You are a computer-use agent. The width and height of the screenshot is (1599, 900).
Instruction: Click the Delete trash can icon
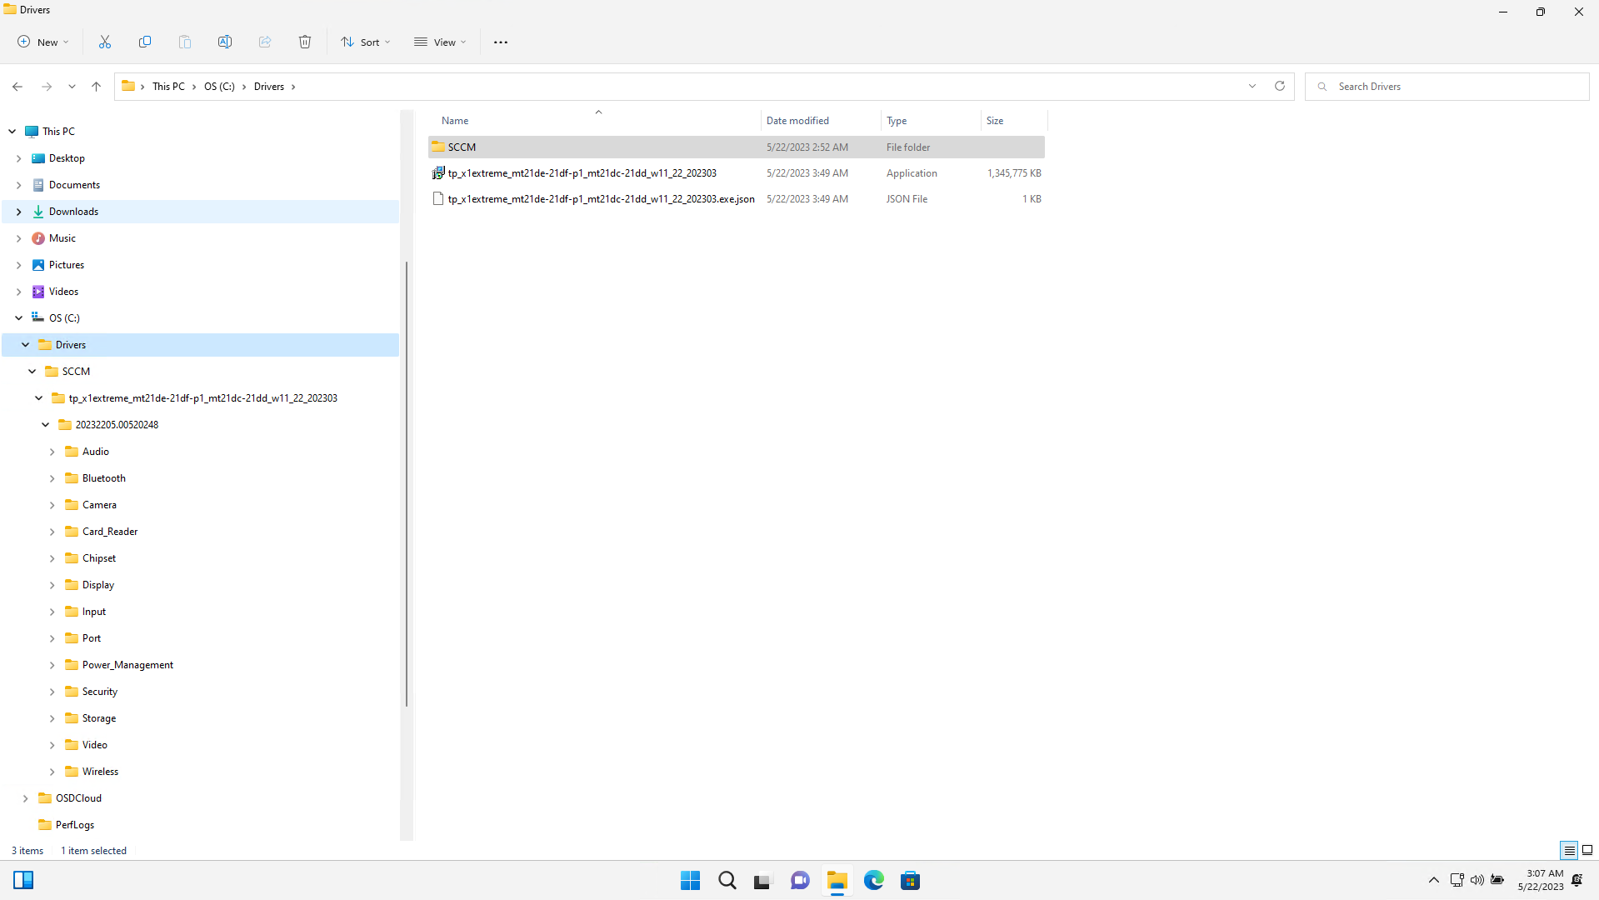305,42
